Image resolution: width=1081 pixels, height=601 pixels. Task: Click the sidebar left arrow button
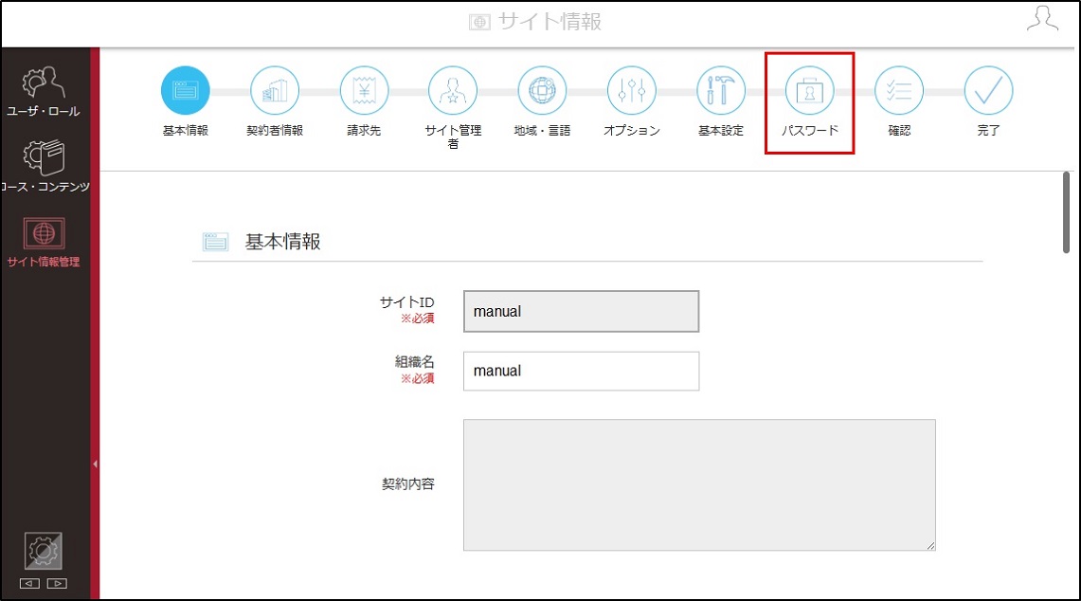29,584
